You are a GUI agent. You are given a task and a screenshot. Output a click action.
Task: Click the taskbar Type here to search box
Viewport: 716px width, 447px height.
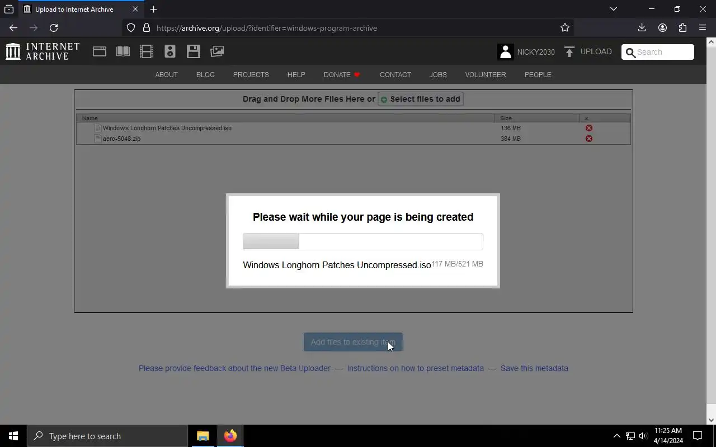(x=107, y=436)
